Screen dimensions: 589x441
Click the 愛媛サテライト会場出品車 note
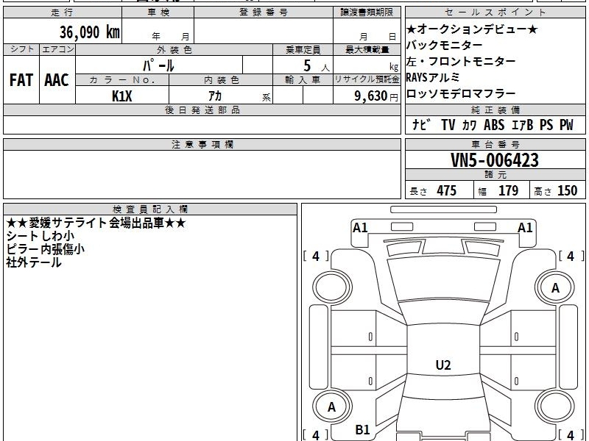(x=96, y=223)
